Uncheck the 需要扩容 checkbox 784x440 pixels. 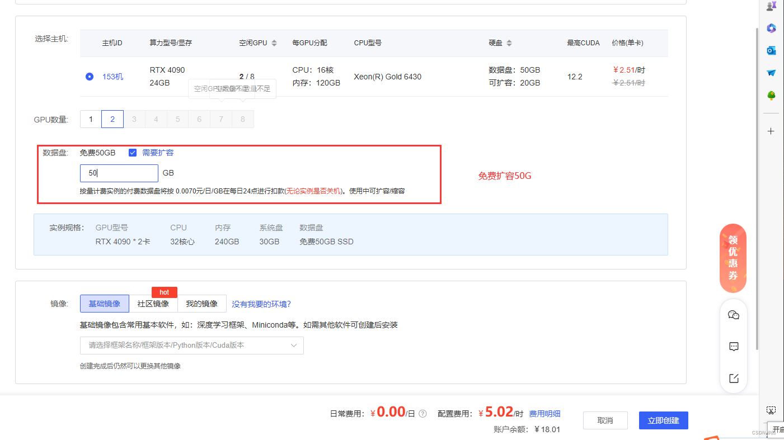coord(133,153)
